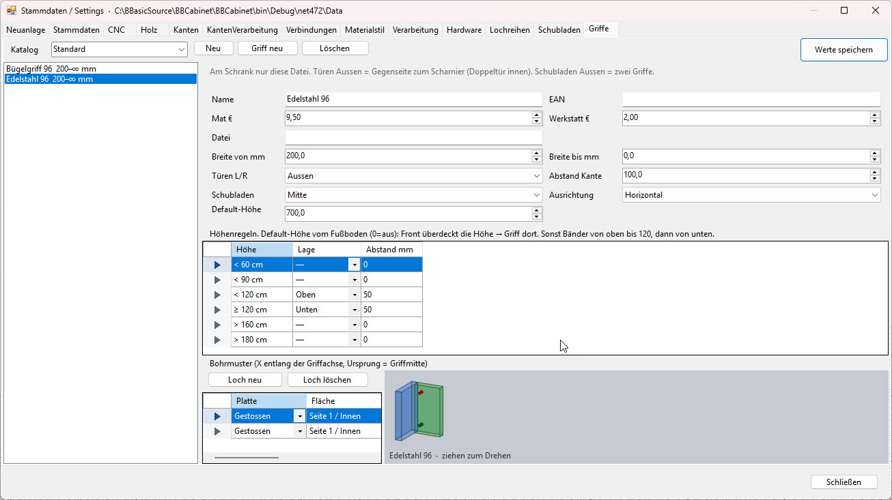Increase Breite von mm with up arrow

pos(537,153)
